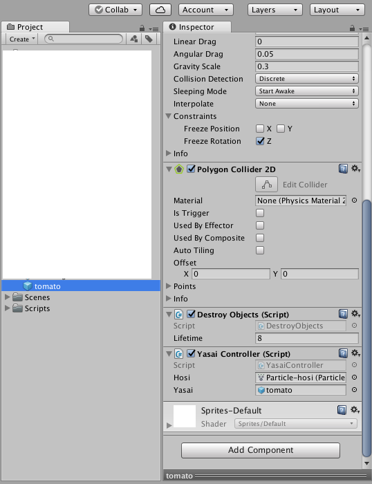Open the Collision Detection dropdown

306,79
